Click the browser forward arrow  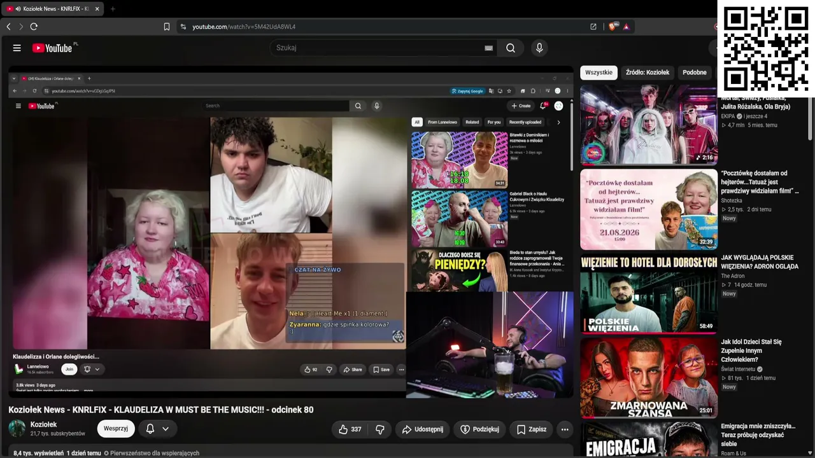pyautogui.click(x=21, y=27)
